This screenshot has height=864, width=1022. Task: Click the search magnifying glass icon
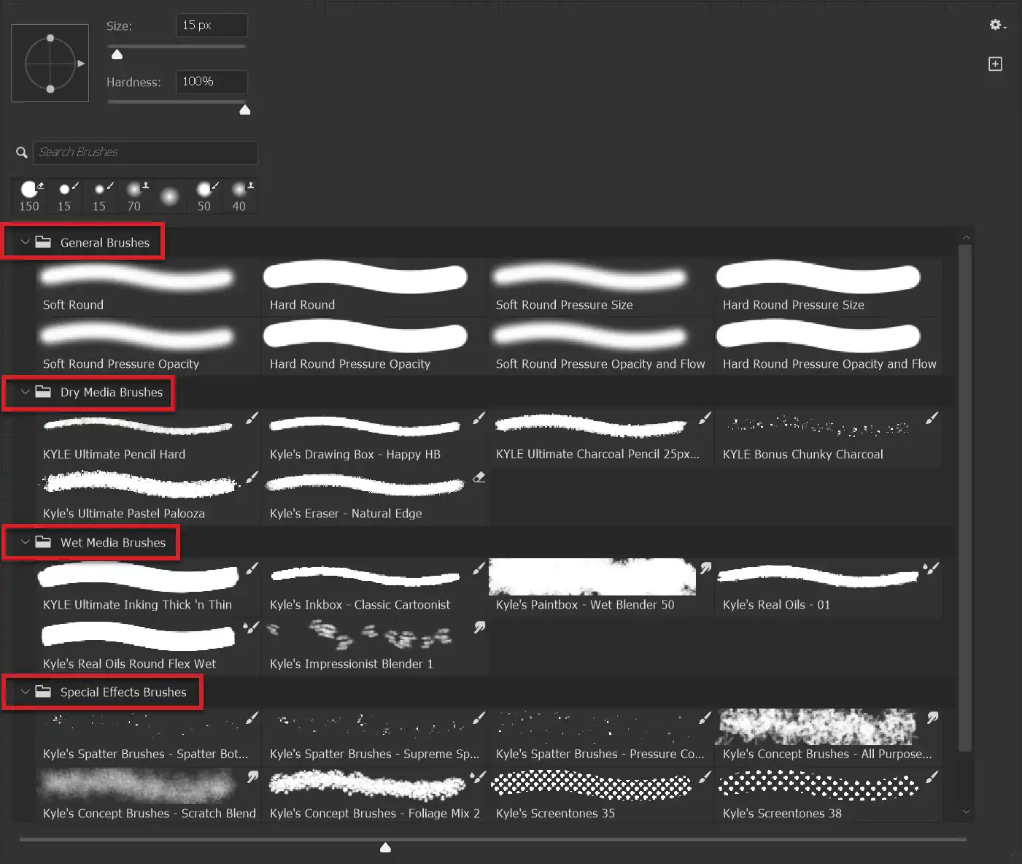point(21,152)
